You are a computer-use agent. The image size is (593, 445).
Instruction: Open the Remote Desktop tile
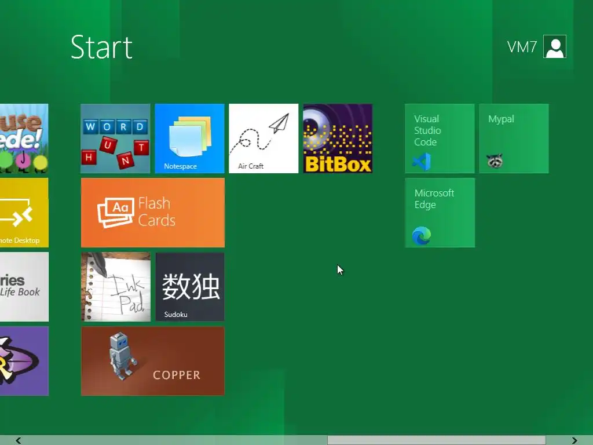[x=24, y=213]
